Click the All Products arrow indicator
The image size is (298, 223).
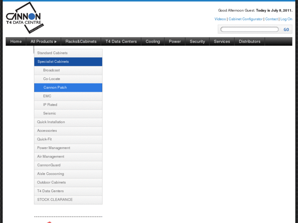tap(55, 42)
